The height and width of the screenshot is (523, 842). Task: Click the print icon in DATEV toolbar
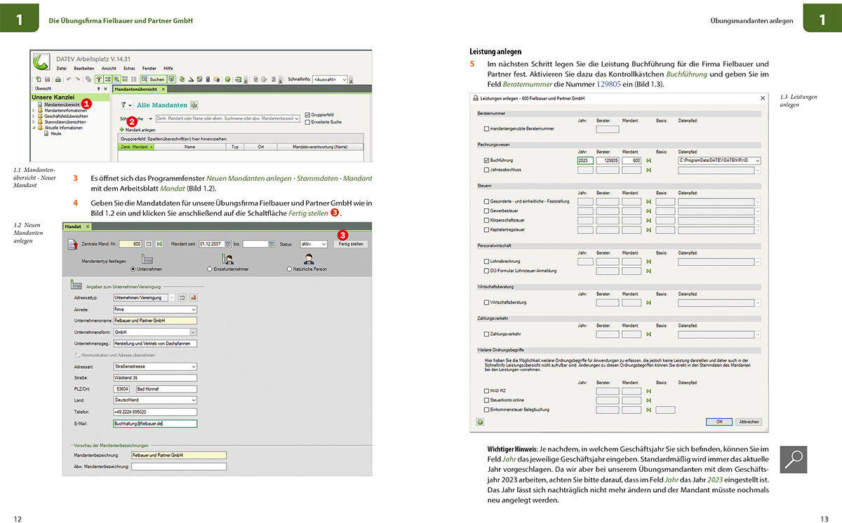(x=58, y=79)
